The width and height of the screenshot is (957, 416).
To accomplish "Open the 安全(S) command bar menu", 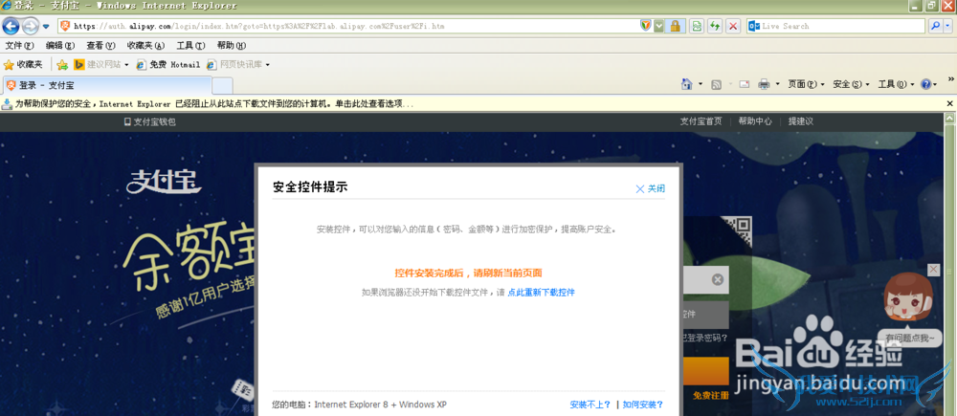I will [x=851, y=84].
